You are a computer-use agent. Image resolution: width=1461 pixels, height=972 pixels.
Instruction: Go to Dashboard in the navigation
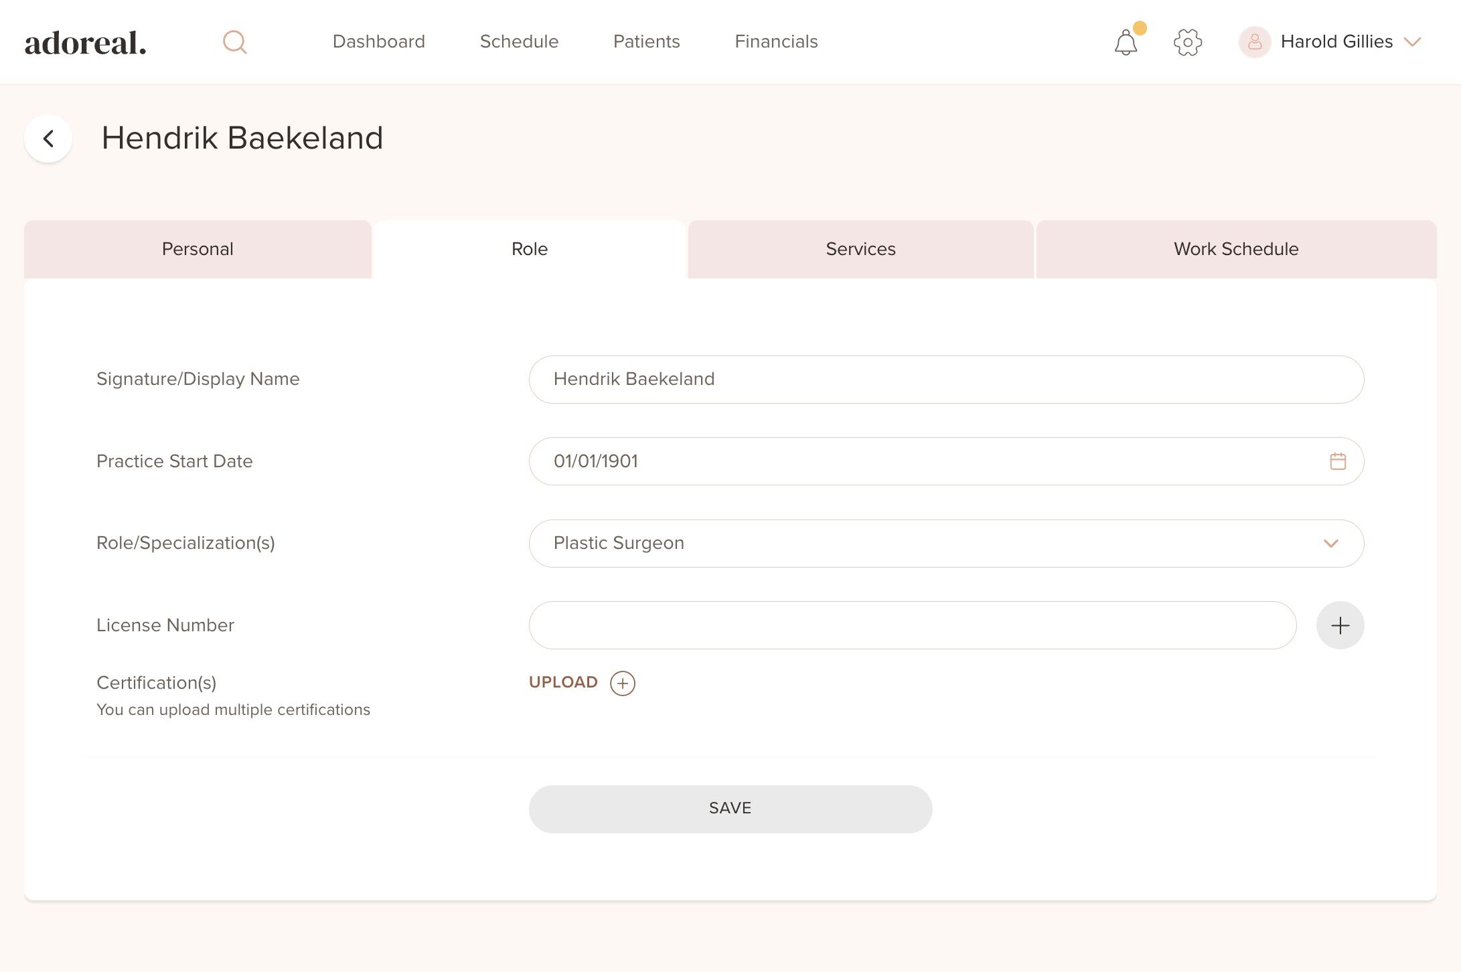tap(378, 42)
